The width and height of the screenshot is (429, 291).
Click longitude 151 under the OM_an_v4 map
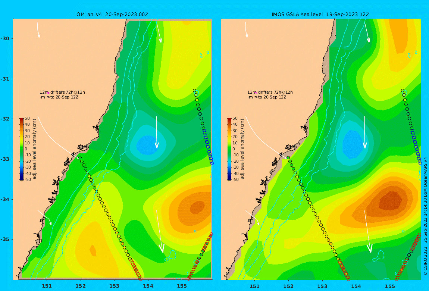[47, 286]
